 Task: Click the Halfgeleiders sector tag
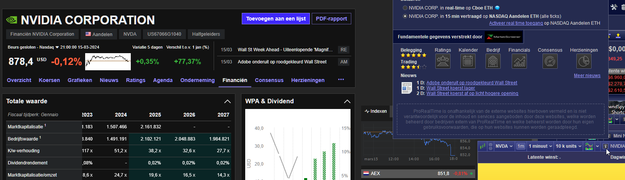click(206, 34)
